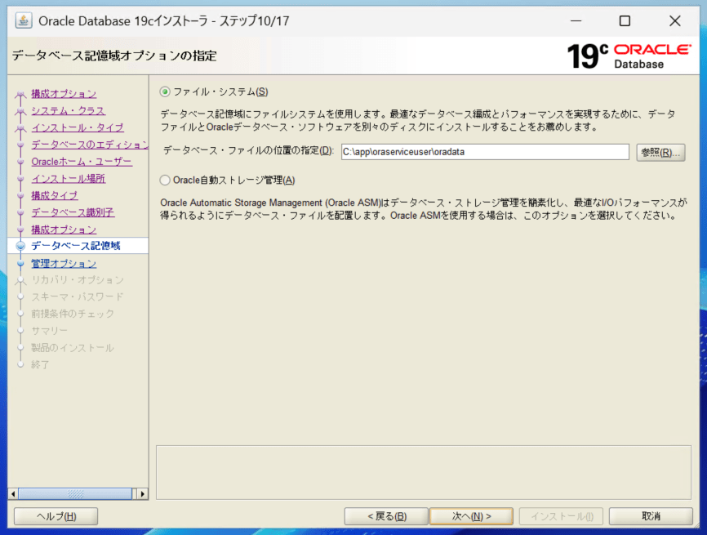The height and width of the screenshot is (535, 707).
Task: Go back with the 戻る button
Action: pyautogui.click(x=386, y=516)
